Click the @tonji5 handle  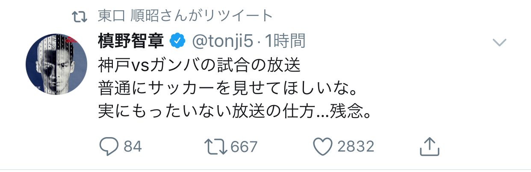(223, 41)
